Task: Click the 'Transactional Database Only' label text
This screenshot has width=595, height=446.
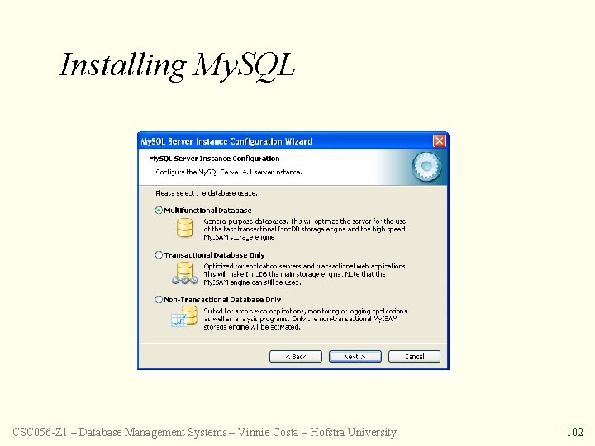Action: [214, 255]
